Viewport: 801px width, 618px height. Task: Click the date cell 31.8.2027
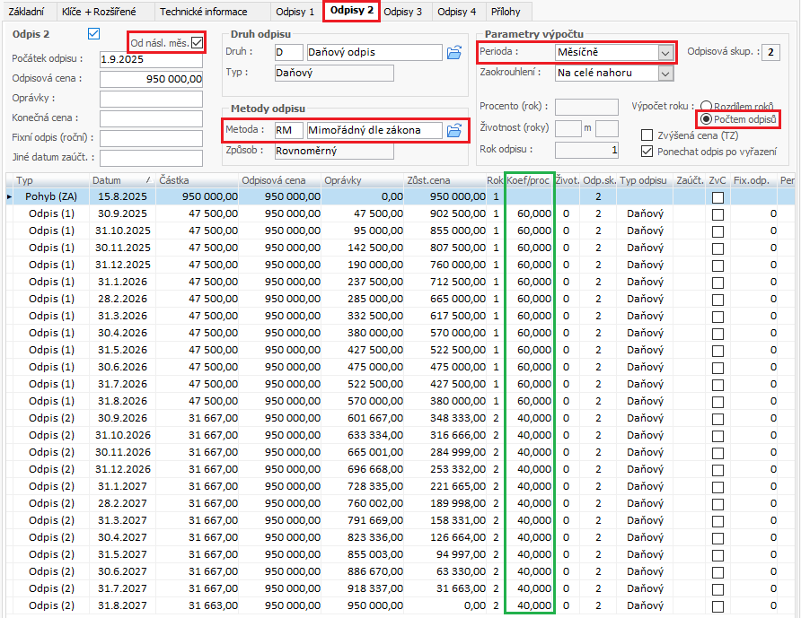[123, 605]
